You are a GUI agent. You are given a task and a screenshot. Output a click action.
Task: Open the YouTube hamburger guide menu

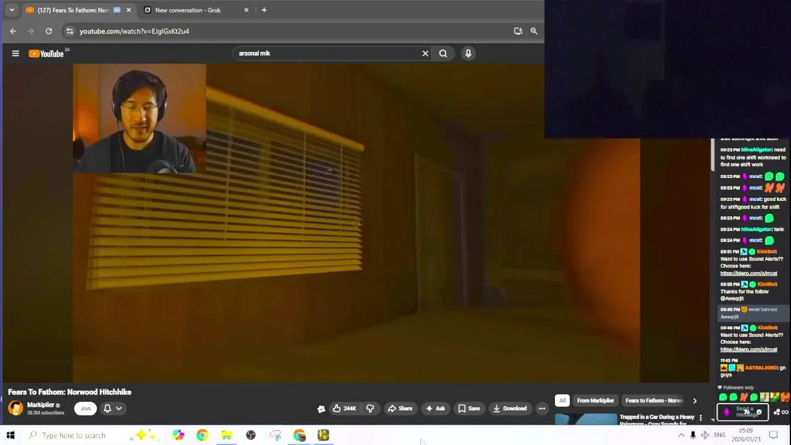point(15,54)
